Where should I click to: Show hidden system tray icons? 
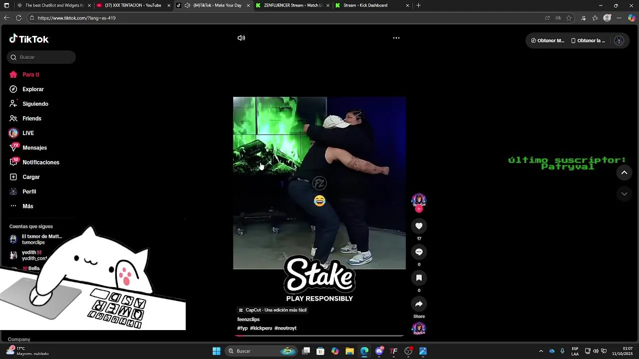pyautogui.click(x=541, y=351)
